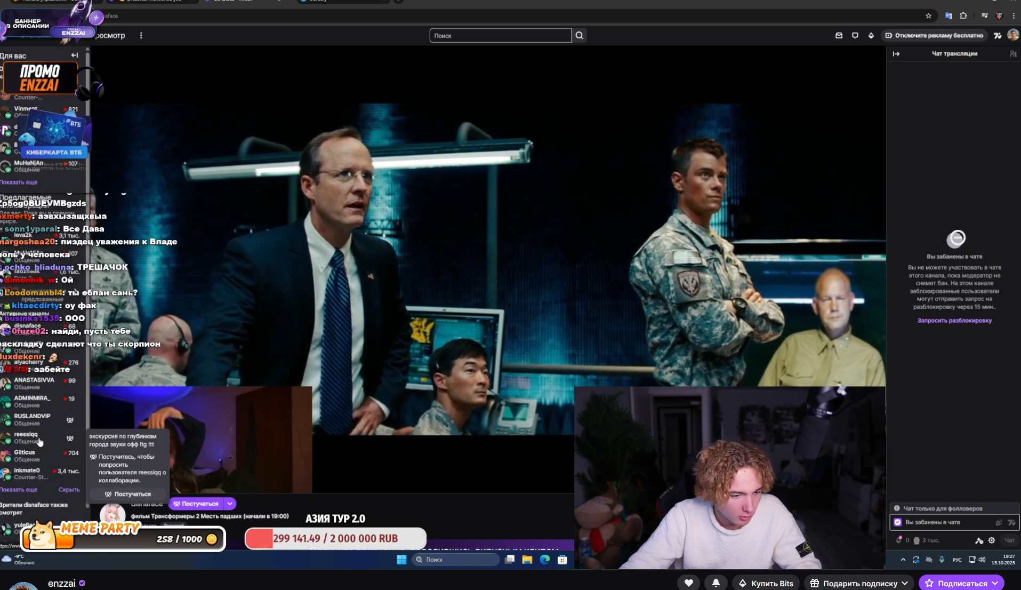This screenshot has height=590, width=1021.
Task: Click the microphone icon in system tray
Action: tap(942, 560)
